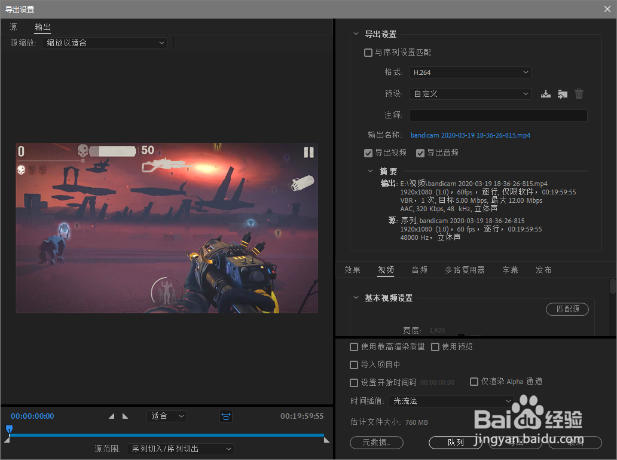Collapse the summary section
This screenshot has height=460, width=617.
[370, 171]
